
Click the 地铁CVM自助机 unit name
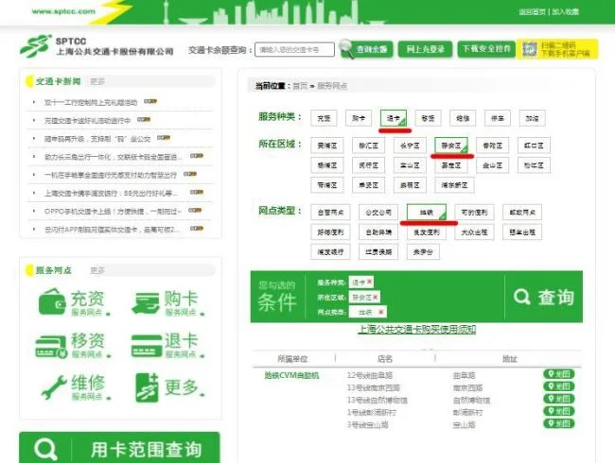(x=291, y=375)
